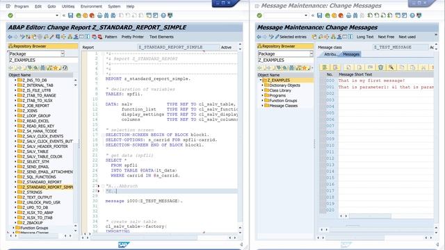Click code line 'message i000(Z_TEST_MESSAGE).'
Screen dimensions: 445x250
144,201
